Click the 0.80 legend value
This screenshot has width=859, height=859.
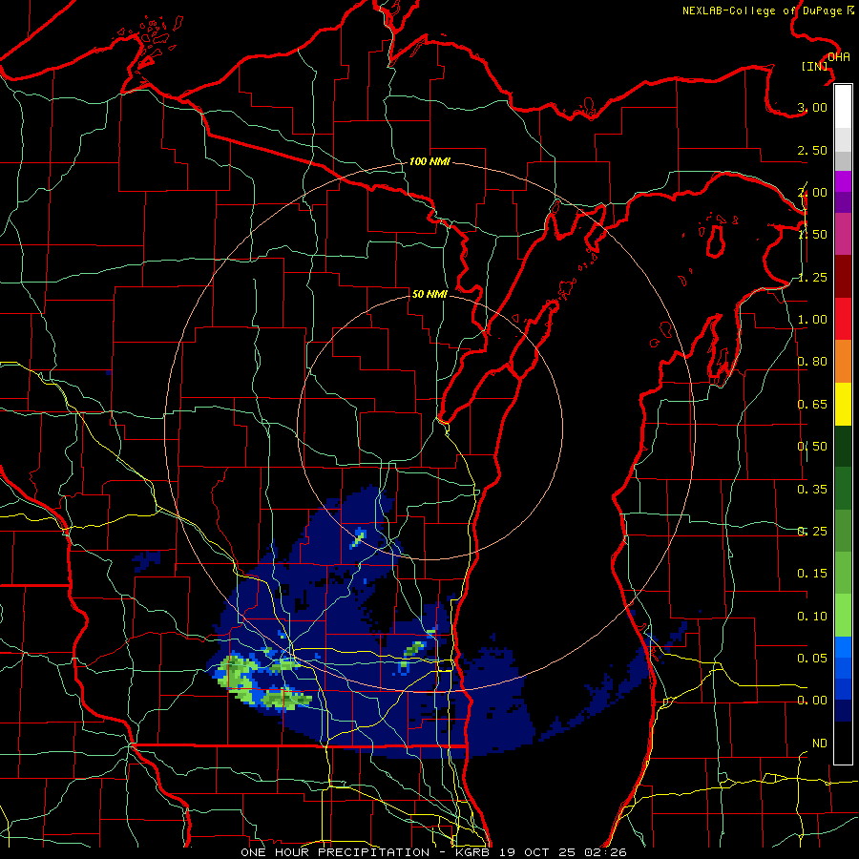[x=812, y=362]
